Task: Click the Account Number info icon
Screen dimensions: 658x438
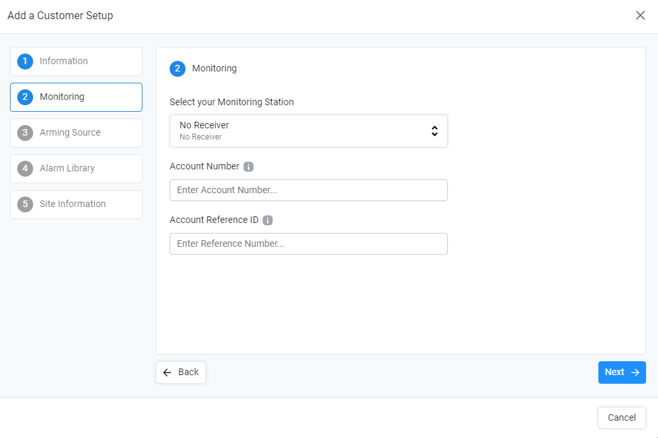Action: tap(248, 167)
